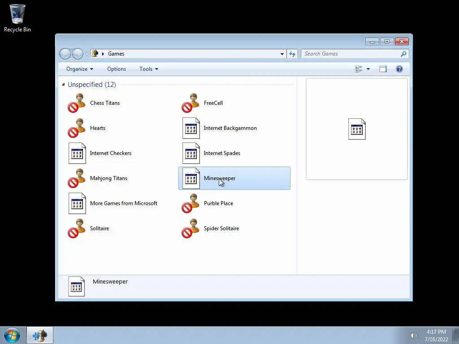459x344 pixels.
Task: Expand the address bar history dropdown
Action: click(x=282, y=54)
